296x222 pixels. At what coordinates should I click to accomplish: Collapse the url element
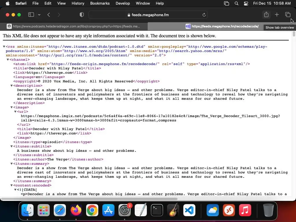click(x=15, y=112)
